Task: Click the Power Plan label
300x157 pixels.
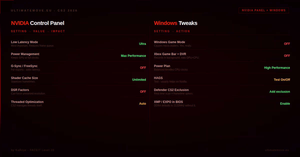Action: coord(162,66)
